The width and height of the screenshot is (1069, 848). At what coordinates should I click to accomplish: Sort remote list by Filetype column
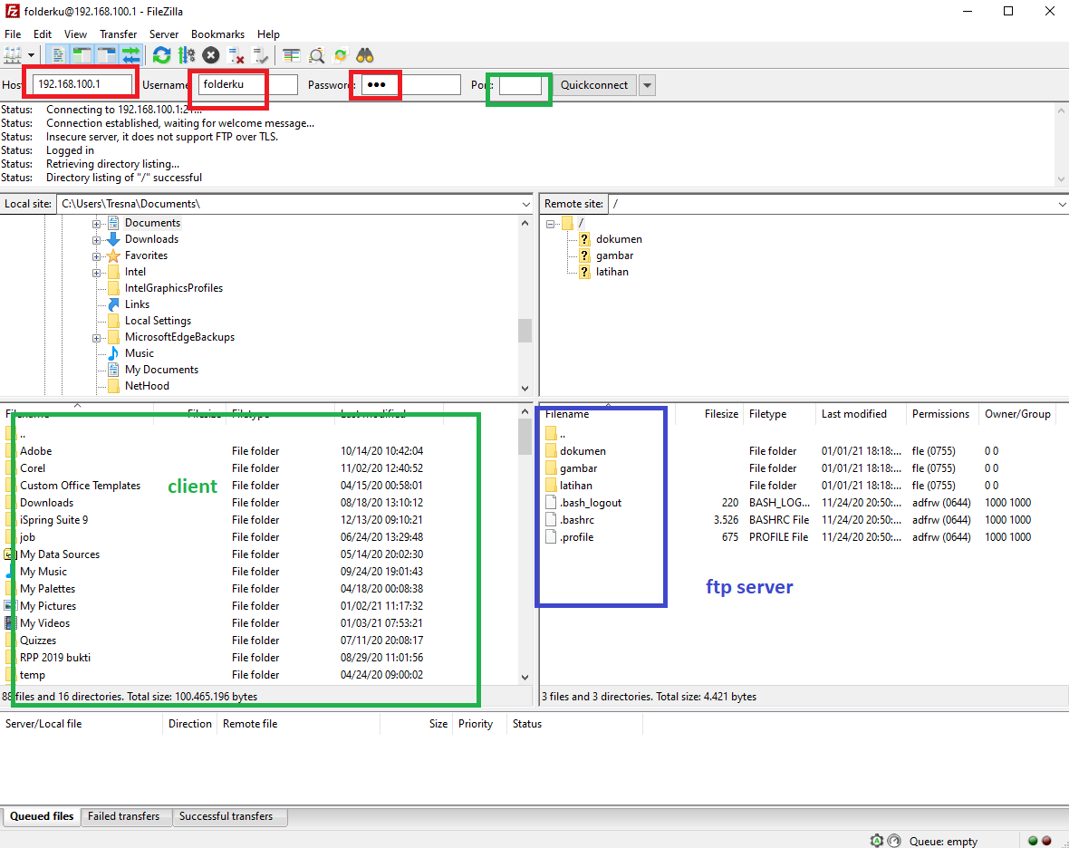coord(767,414)
